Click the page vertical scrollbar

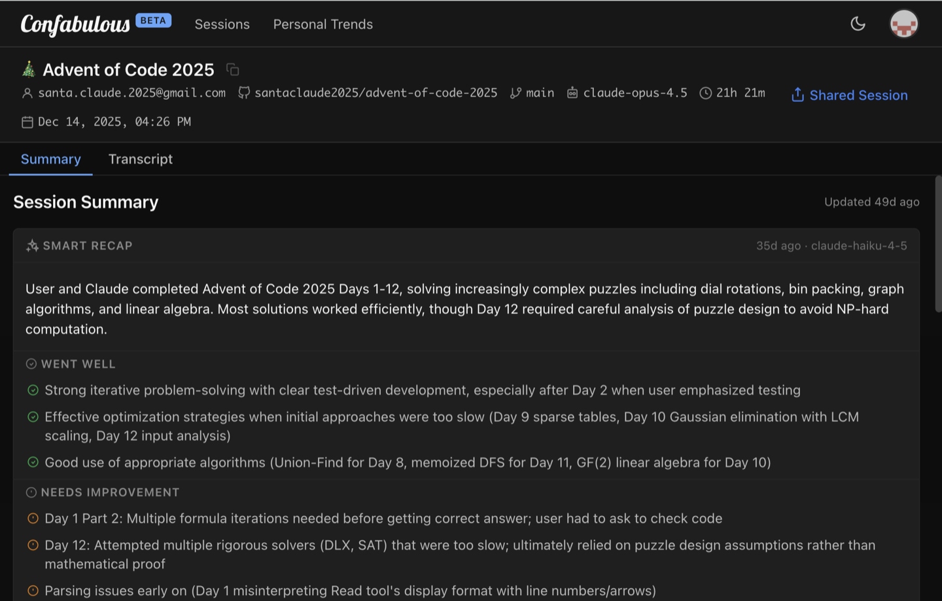pyautogui.click(x=938, y=244)
